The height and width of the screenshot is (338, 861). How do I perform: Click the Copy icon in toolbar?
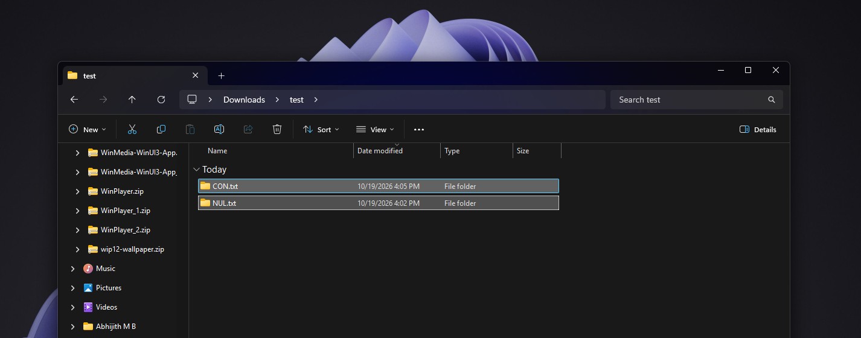click(161, 129)
